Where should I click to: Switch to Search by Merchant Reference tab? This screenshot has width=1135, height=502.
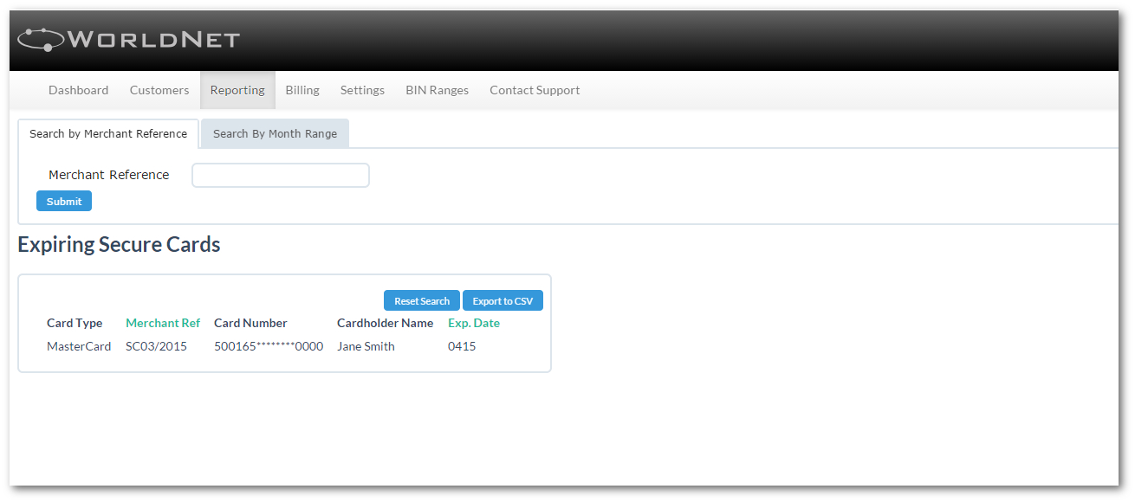[108, 134]
